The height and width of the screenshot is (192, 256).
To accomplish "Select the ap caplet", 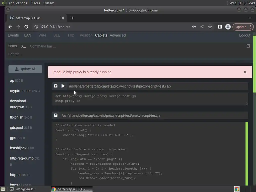I will pyautogui.click(x=16, y=81).
